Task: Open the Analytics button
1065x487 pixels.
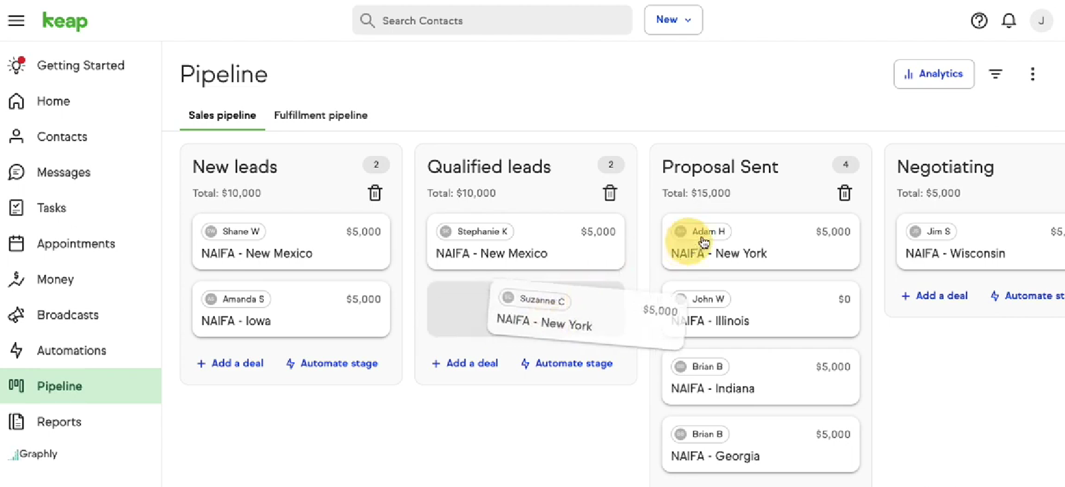Action: [934, 74]
